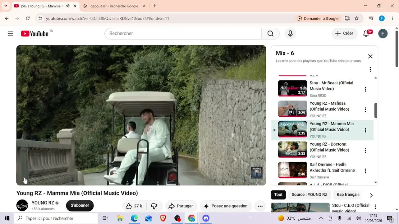399x224 pixels.
Task: Click the video player to pause
Action: 141,115
